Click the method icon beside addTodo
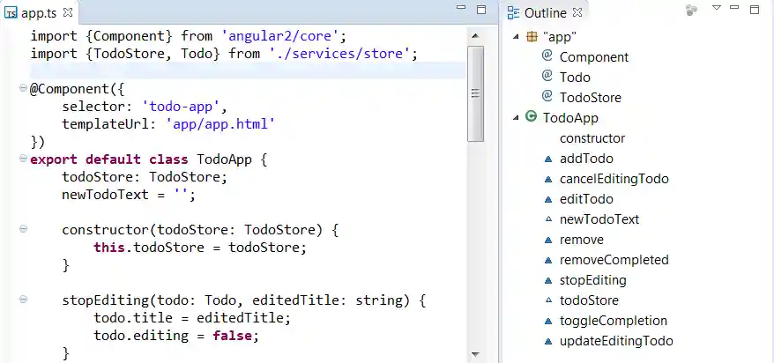This screenshot has height=363, width=774. 548,159
